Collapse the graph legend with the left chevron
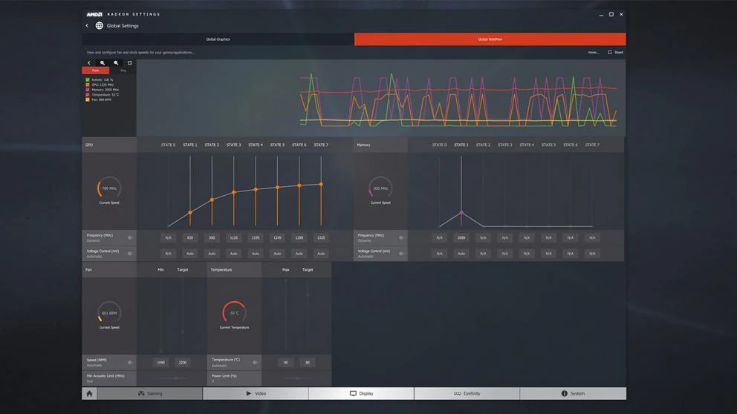This screenshot has height=414, width=737. click(89, 63)
